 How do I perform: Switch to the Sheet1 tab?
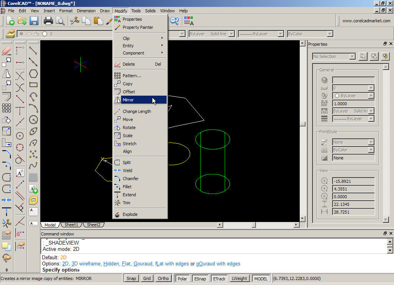click(71, 225)
